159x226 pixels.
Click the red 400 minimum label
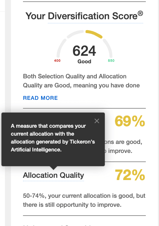[57, 61]
